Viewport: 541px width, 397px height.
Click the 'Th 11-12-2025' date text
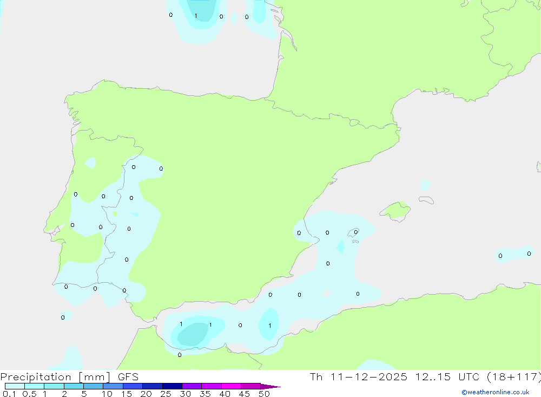(x=359, y=377)
